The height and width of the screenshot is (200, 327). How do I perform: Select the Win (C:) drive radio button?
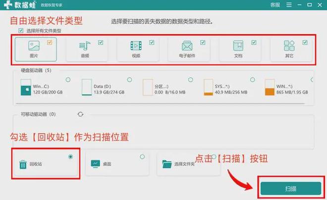[68, 80]
